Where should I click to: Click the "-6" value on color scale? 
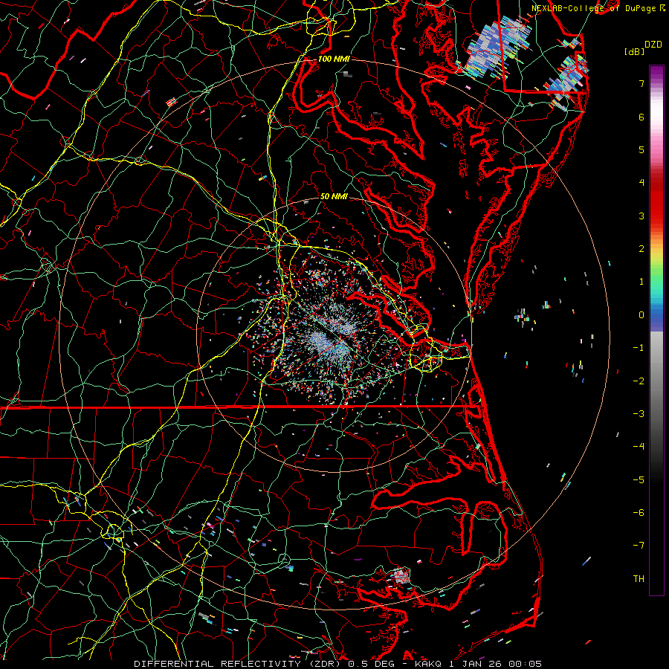639,513
